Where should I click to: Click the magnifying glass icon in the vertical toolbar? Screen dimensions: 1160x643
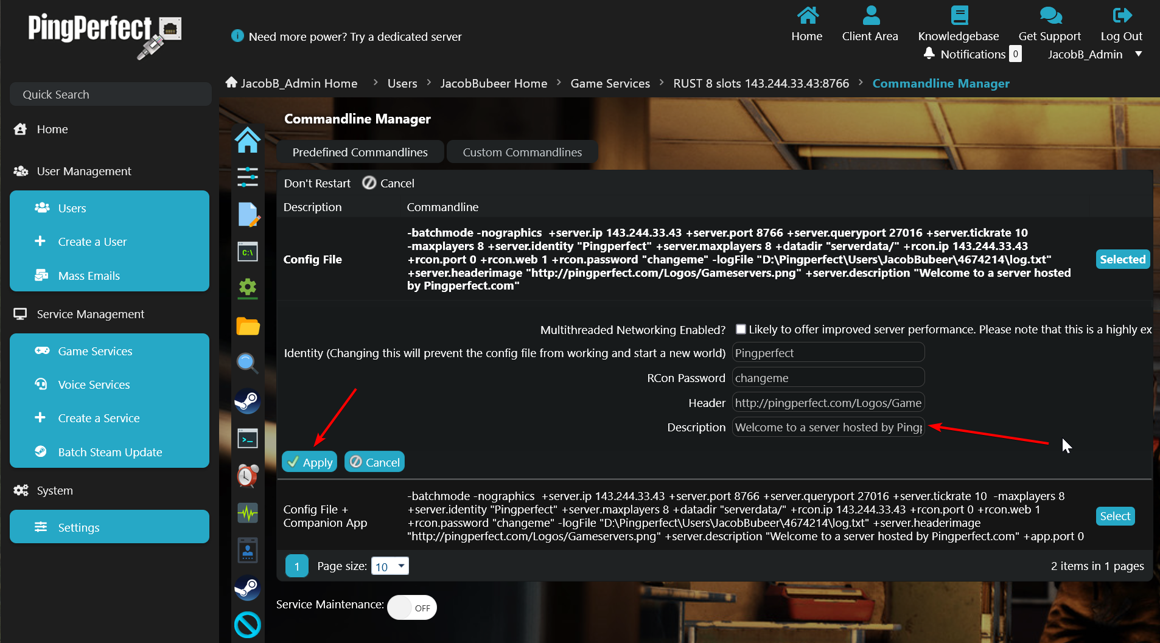point(248,363)
